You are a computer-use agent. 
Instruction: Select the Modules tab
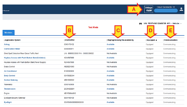pyautogui.click(x=8, y=33)
